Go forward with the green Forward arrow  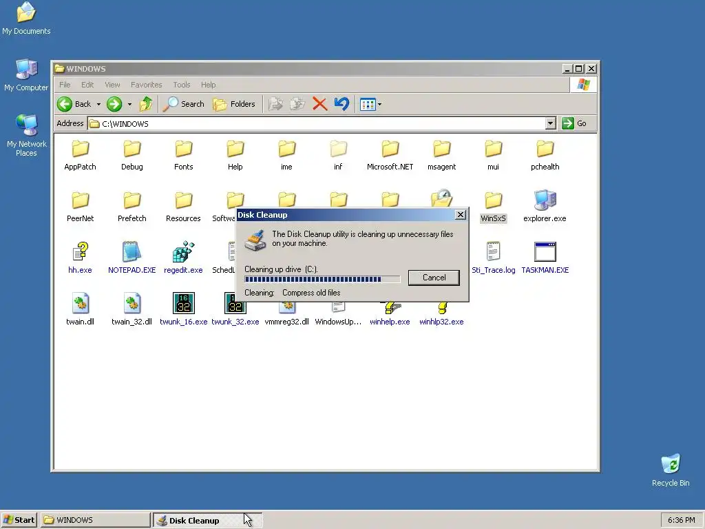(114, 104)
